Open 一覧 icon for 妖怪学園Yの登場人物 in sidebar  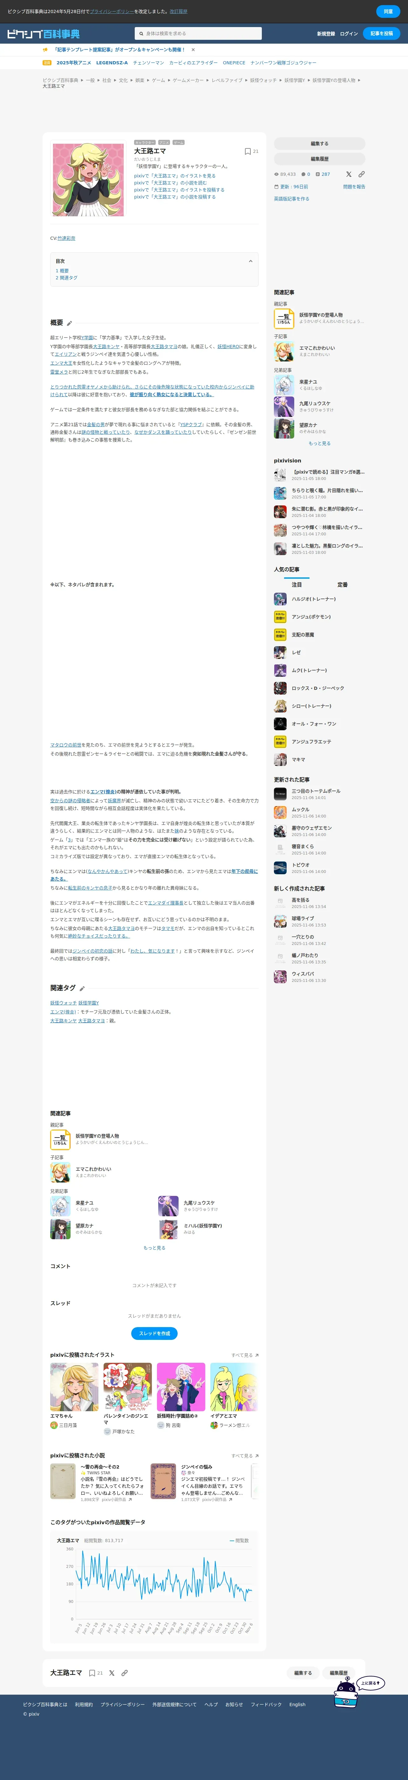point(284,318)
